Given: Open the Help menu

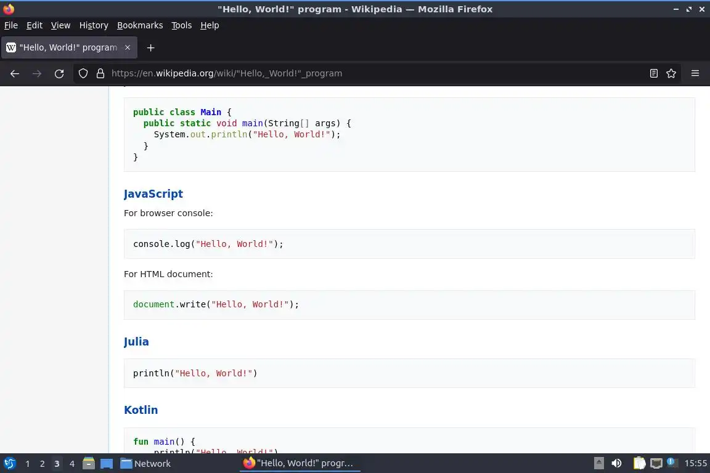Looking at the screenshot, I should [210, 25].
